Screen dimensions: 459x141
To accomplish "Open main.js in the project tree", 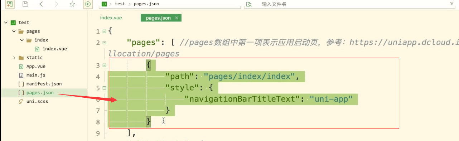I will pyautogui.click(x=36, y=75).
